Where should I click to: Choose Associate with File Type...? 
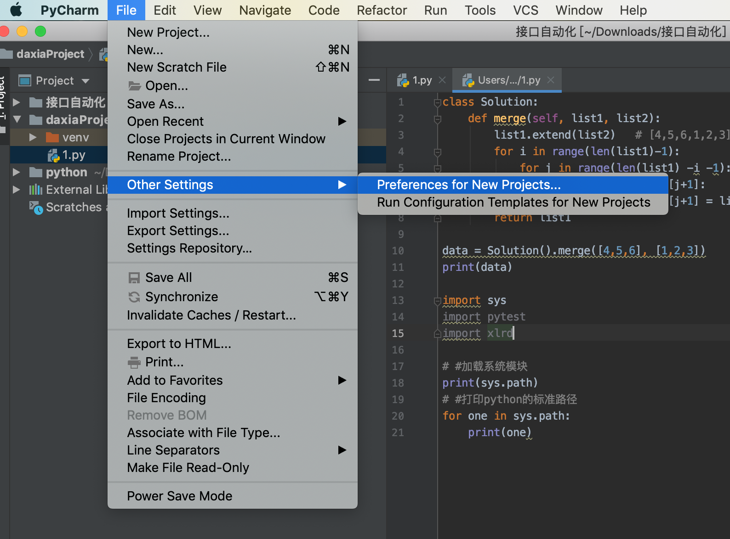pyautogui.click(x=233, y=433)
